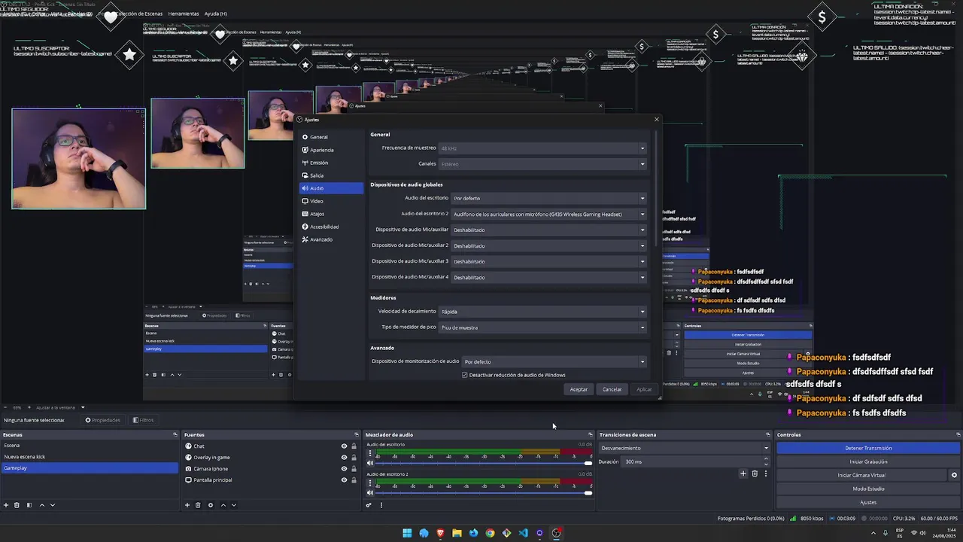Delete source with Fuentes trash icon
963x542 pixels.
(198, 505)
